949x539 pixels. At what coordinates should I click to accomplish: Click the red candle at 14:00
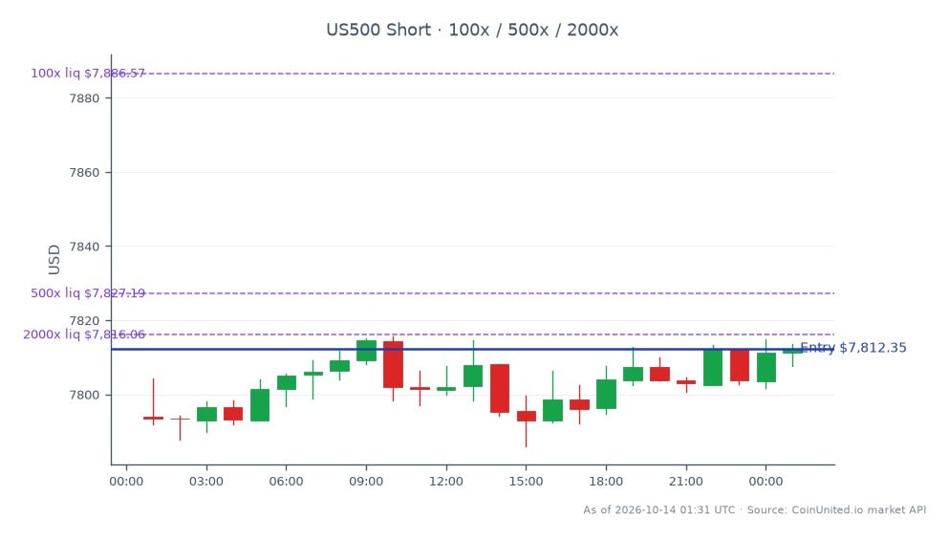point(499,388)
